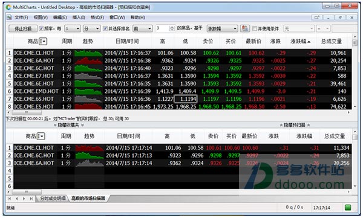The width and height of the screenshot is (363, 218).
Task: Click the ranking count input field showing 3
Action: tap(163, 28)
